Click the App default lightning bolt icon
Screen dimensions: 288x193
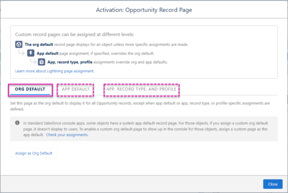coord(31,53)
